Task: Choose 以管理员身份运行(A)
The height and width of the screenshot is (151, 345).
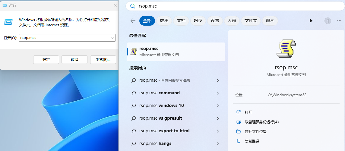Action: click(x=261, y=122)
